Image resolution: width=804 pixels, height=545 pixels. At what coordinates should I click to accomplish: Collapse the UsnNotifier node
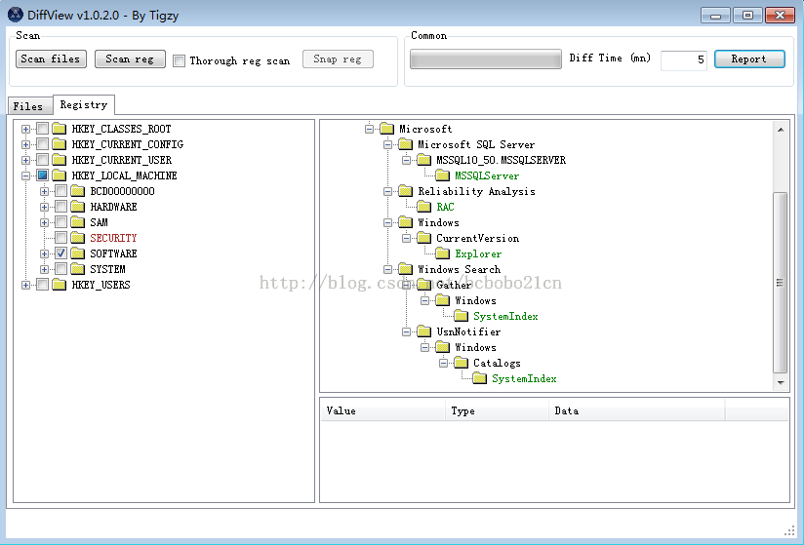(406, 331)
